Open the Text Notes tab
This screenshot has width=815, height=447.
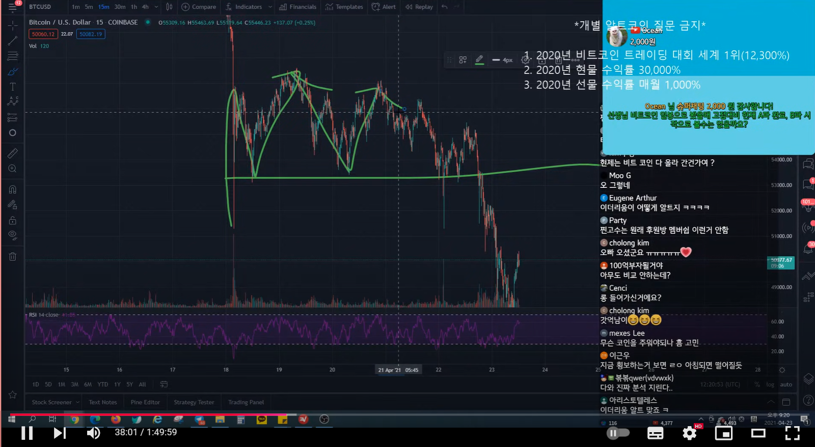[103, 402]
